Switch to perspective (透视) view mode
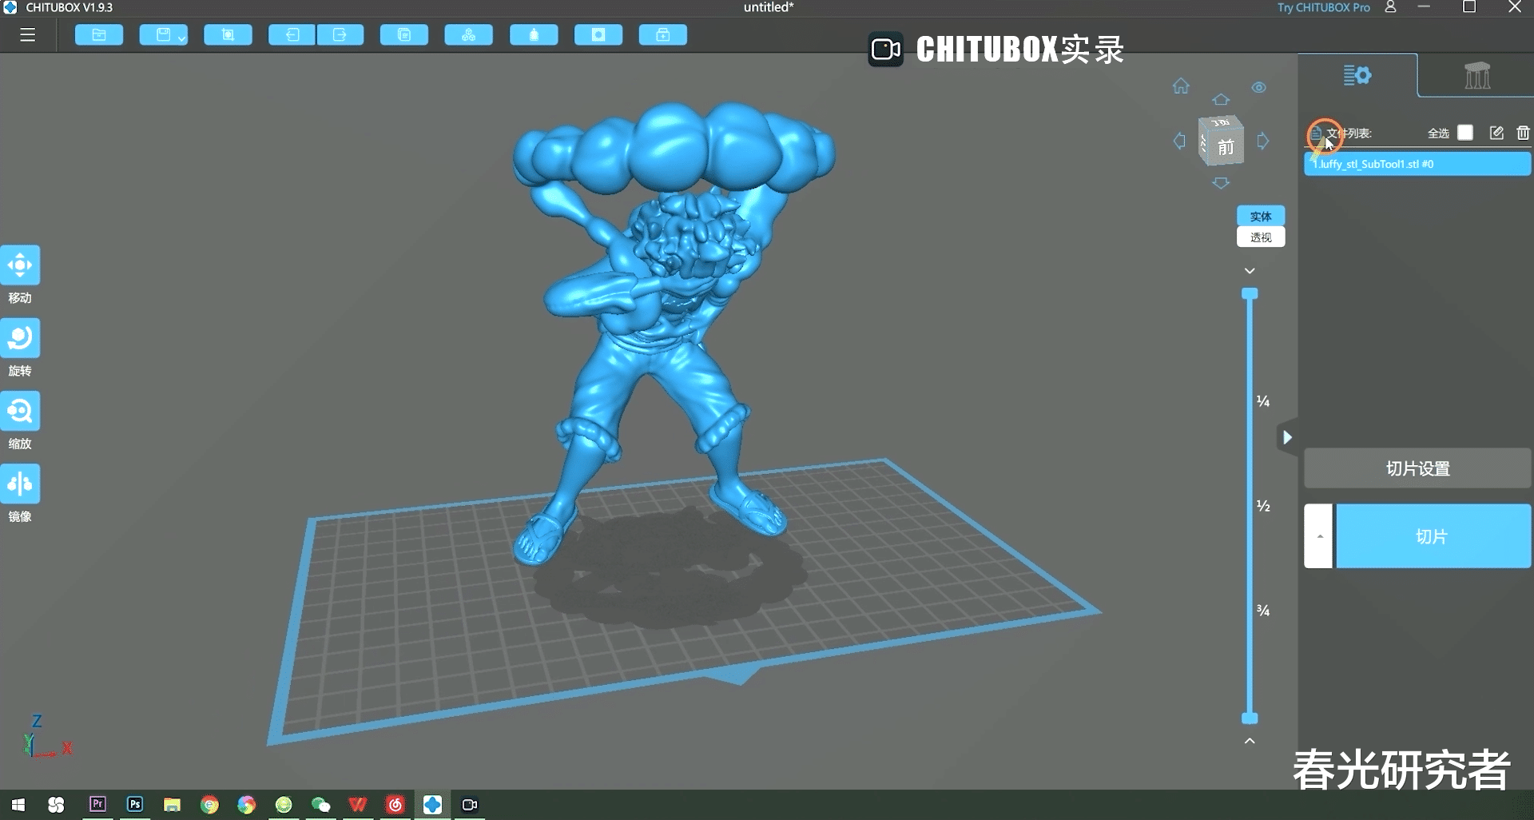The image size is (1534, 820). pos(1261,237)
